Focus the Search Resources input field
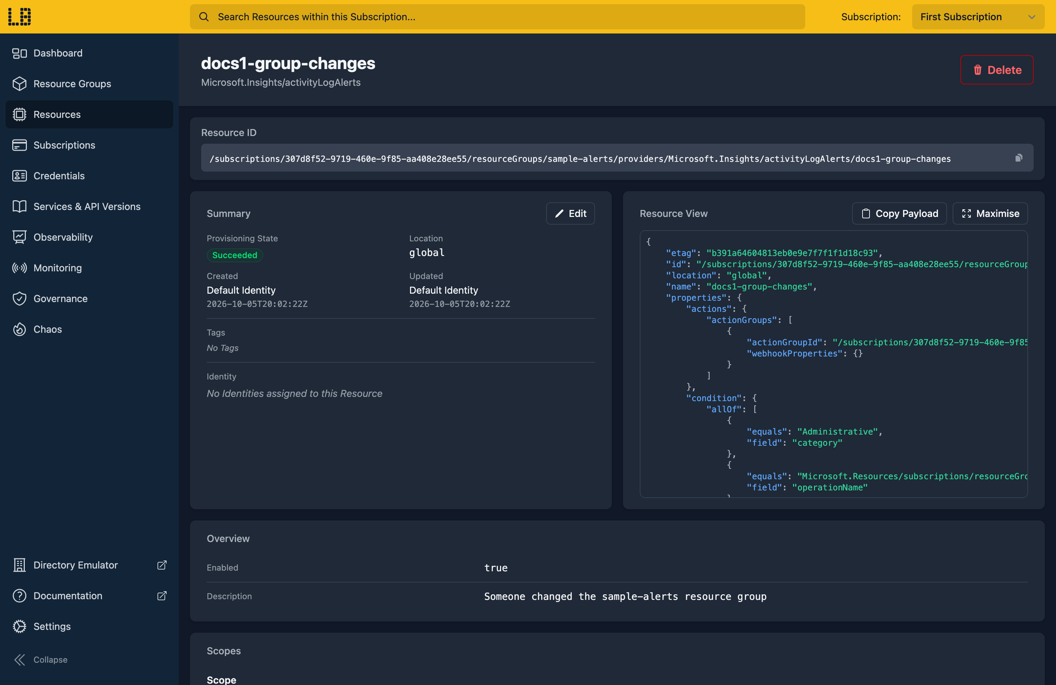 click(x=497, y=17)
